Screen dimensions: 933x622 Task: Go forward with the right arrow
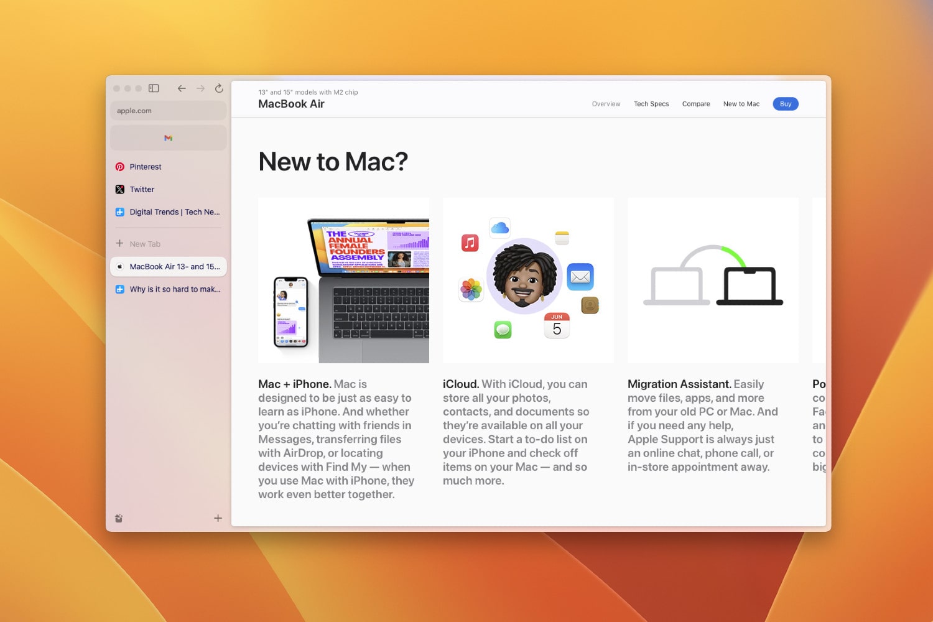(x=200, y=88)
